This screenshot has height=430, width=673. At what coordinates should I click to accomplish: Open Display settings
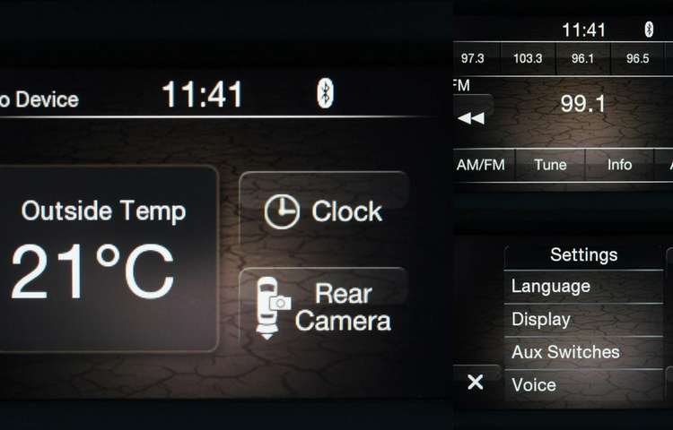(584, 320)
